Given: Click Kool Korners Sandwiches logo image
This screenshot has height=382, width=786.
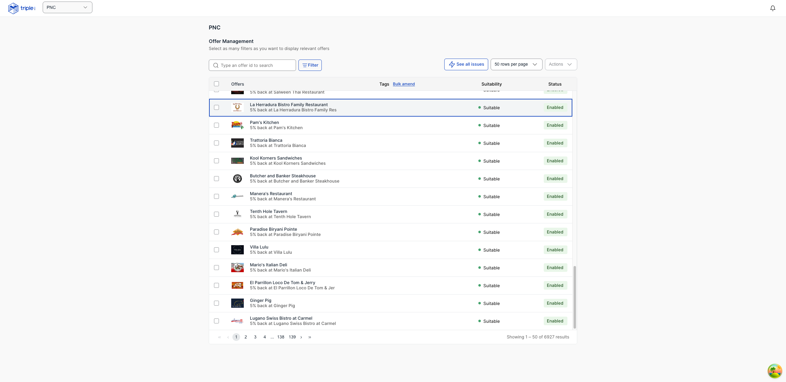Looking at the screenshot, I should (x=237, y=161).
